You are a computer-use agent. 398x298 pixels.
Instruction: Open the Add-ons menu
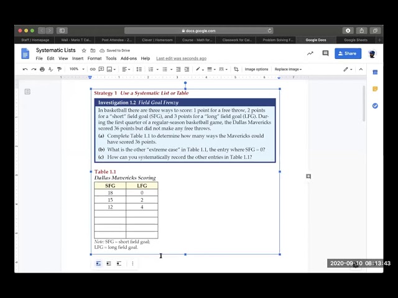coord(129,58)
